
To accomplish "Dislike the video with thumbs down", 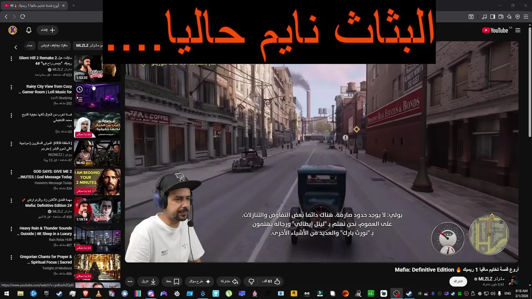I will (251, 281).
